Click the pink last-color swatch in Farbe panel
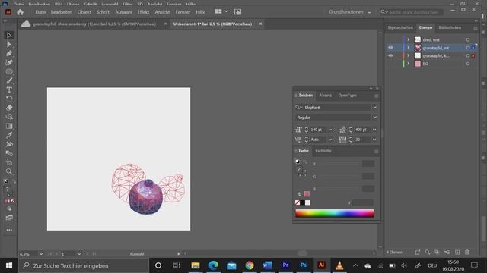The width and height of the screenshot is (487, 273). pos(307,194)
